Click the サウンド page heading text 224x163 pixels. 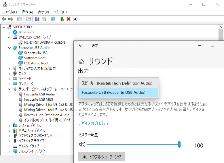(x=100, y=61)
